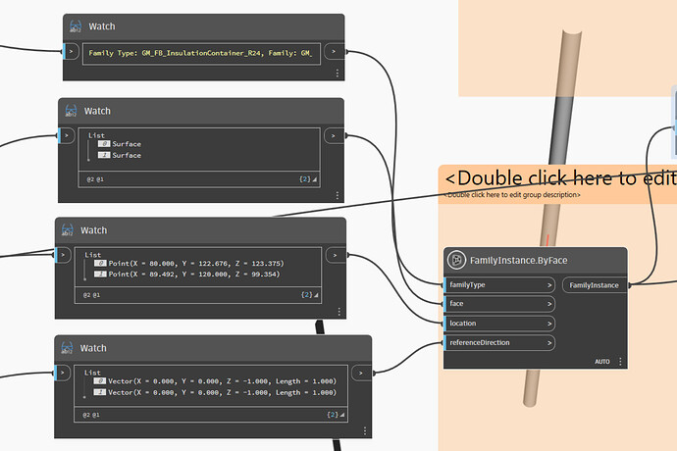This screenshot has width=677, height=451.
Task: Select Point X = 80.000 list item
Action: click(189, 264)
